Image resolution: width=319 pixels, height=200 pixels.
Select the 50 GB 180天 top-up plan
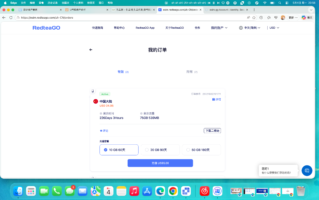tap(201, 150)
